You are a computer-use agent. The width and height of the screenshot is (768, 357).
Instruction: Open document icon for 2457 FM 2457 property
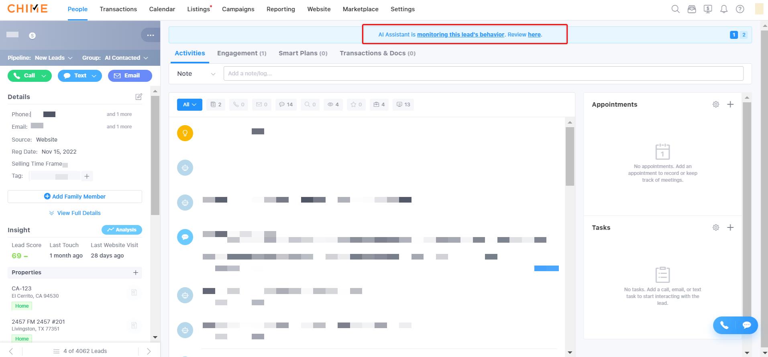click(x=134, y=325)
